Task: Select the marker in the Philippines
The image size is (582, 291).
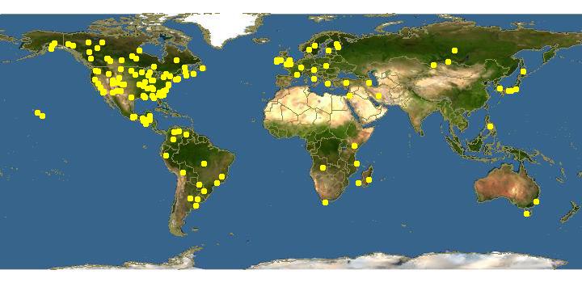Action: pos(490,126)
